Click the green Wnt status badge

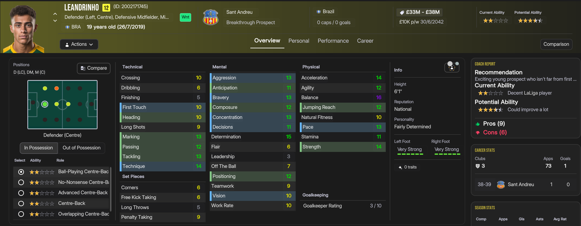(x=185, y=17)
